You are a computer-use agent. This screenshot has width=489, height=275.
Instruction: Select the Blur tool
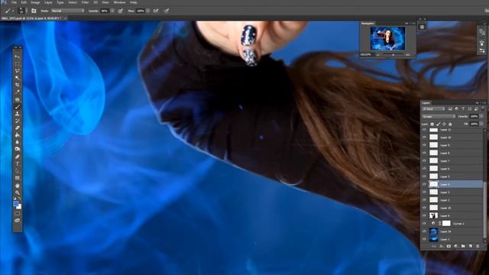click(17, 142)
